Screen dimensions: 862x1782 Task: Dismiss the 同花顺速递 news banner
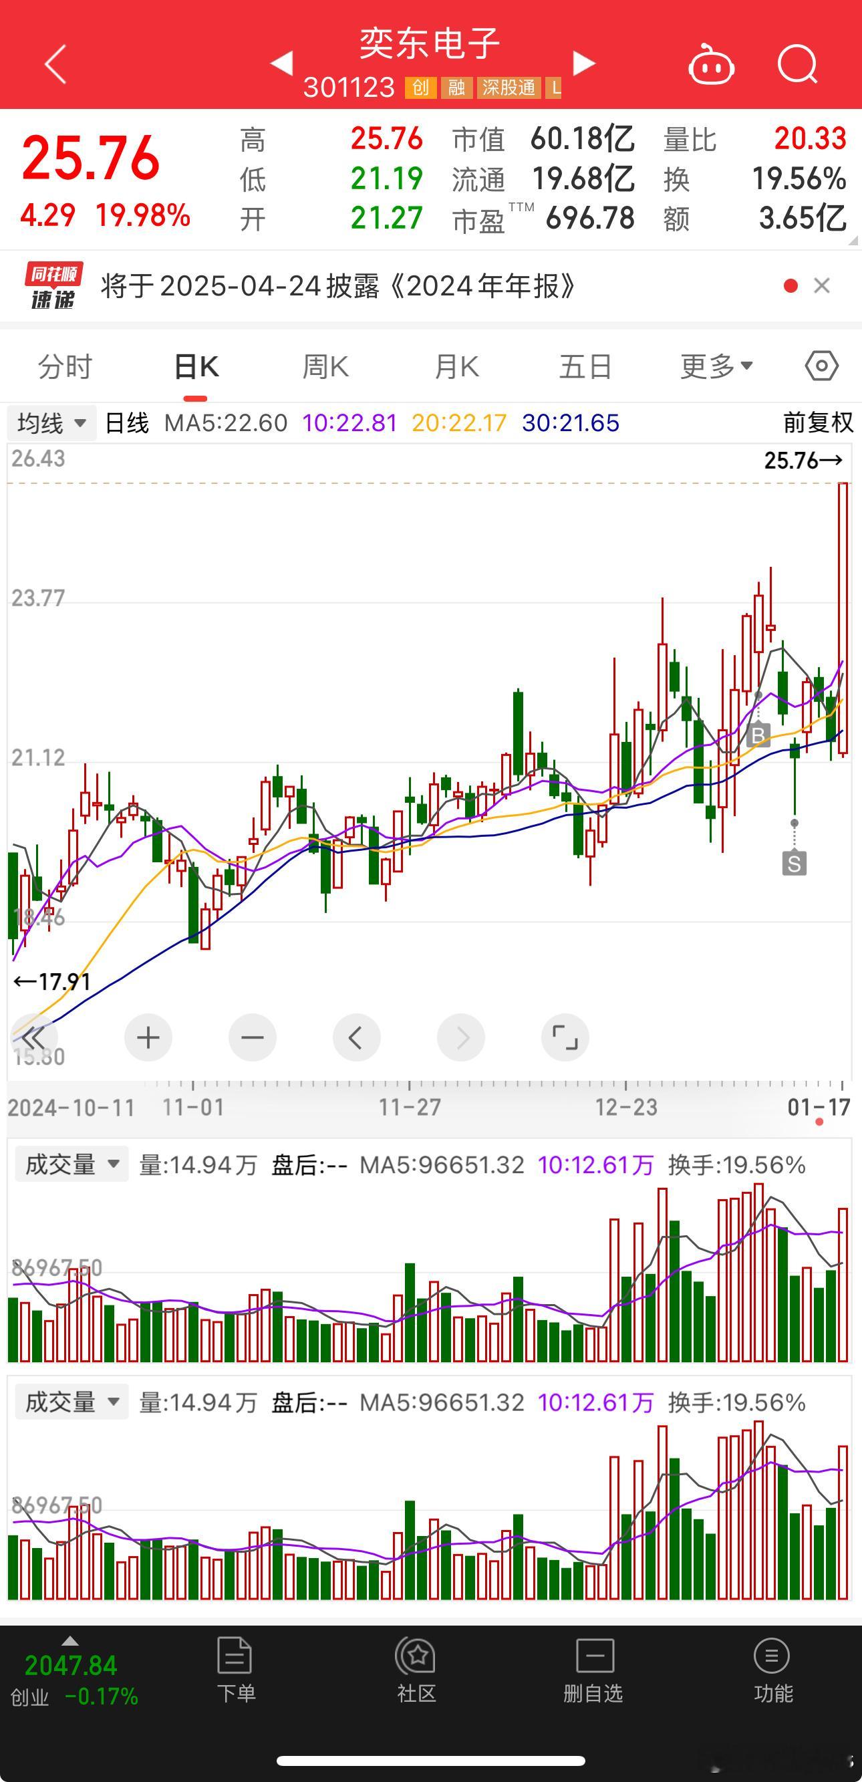tap(821, 285)
